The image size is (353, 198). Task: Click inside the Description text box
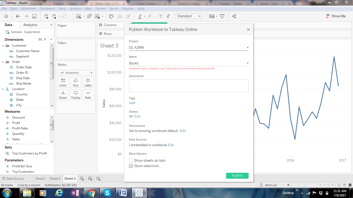(189, 86)
